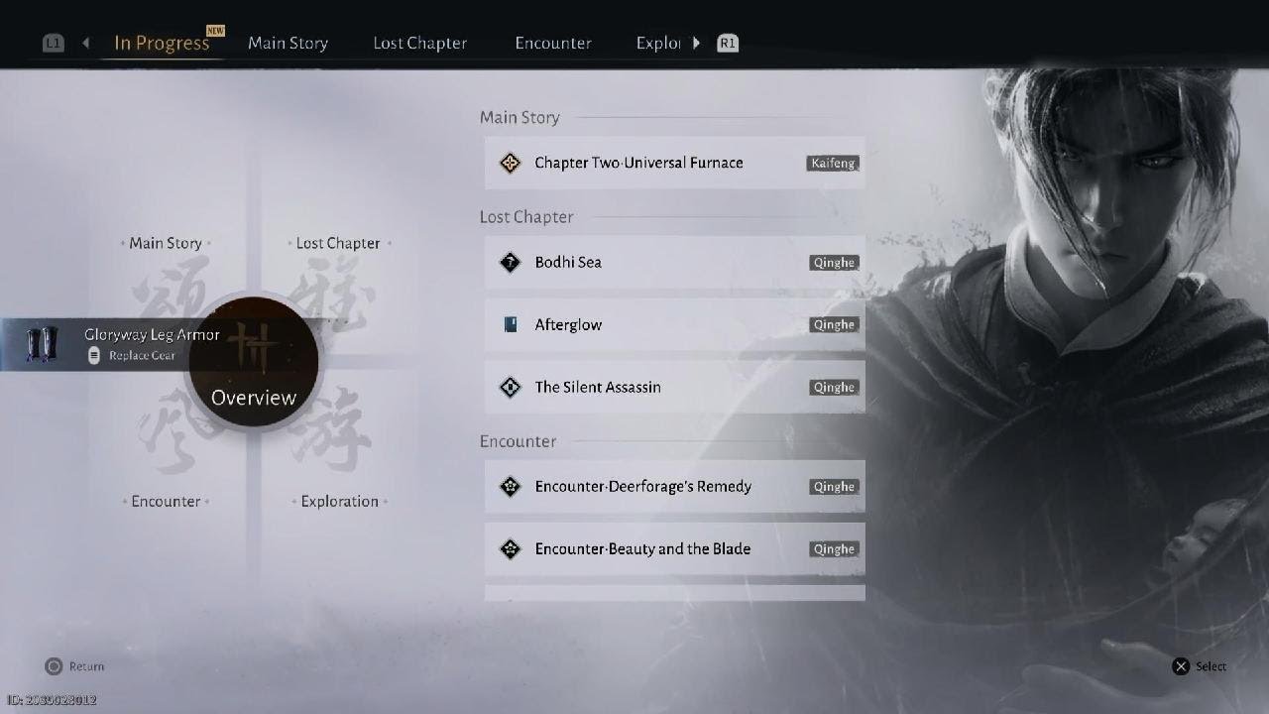Open the Bodhi Sea quest
Screen dimensions: 1269x714
674,262
